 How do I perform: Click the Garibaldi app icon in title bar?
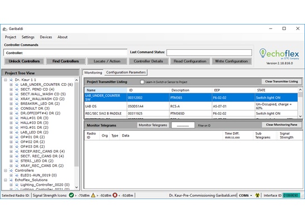point(5,29)
